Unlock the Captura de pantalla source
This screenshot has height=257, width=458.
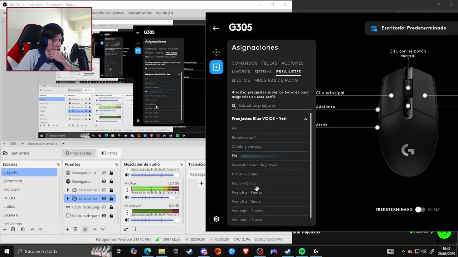tap(111, 216)
